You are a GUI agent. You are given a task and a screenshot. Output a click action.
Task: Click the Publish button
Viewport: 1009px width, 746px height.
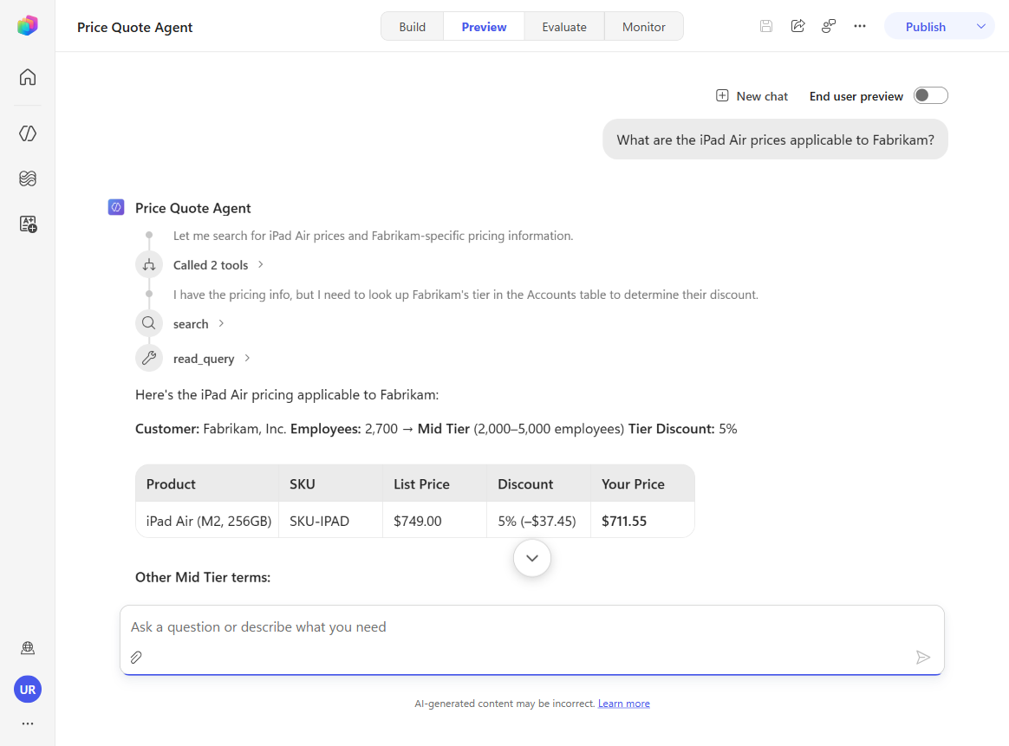[925, 27]
